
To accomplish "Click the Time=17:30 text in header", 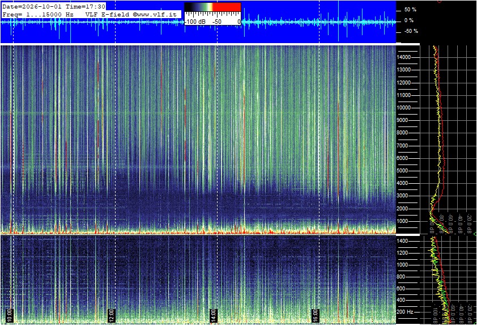I will pyautogui.click(x=86, y=6).
